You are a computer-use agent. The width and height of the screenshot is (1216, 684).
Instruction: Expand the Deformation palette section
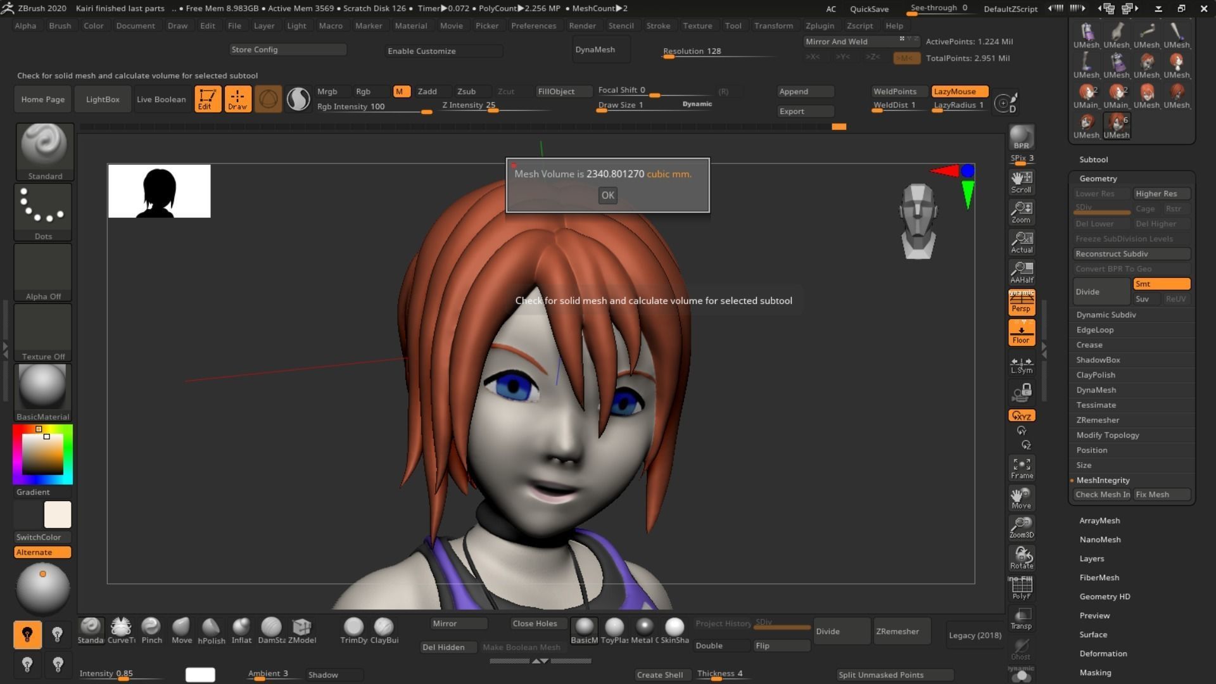pyautogui.click(x=1103, y=654)
